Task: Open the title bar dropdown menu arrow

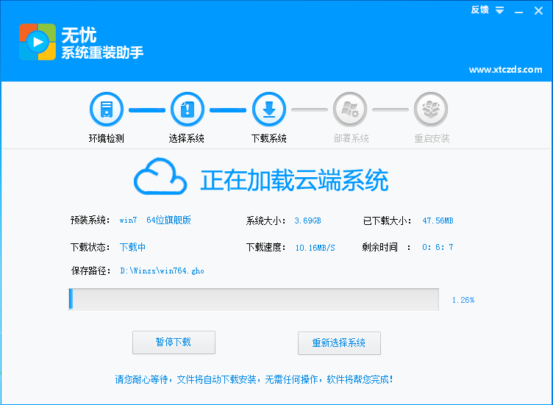Action: tap(499, 10)
